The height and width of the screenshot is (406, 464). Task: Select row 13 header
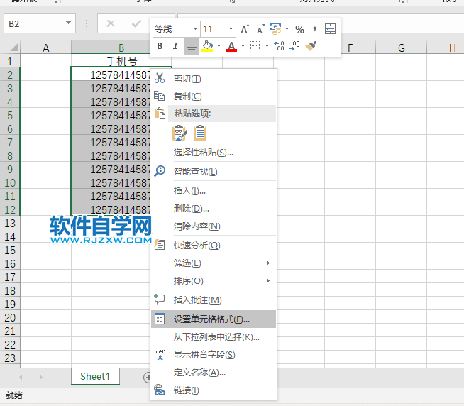tap(10, 223)
